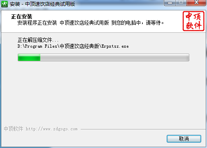Click the horizontal divider line beside the URL

click(143, 129)
